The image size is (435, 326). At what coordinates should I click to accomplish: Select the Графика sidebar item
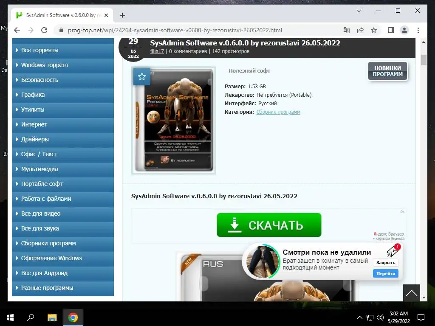click(63, 95)
